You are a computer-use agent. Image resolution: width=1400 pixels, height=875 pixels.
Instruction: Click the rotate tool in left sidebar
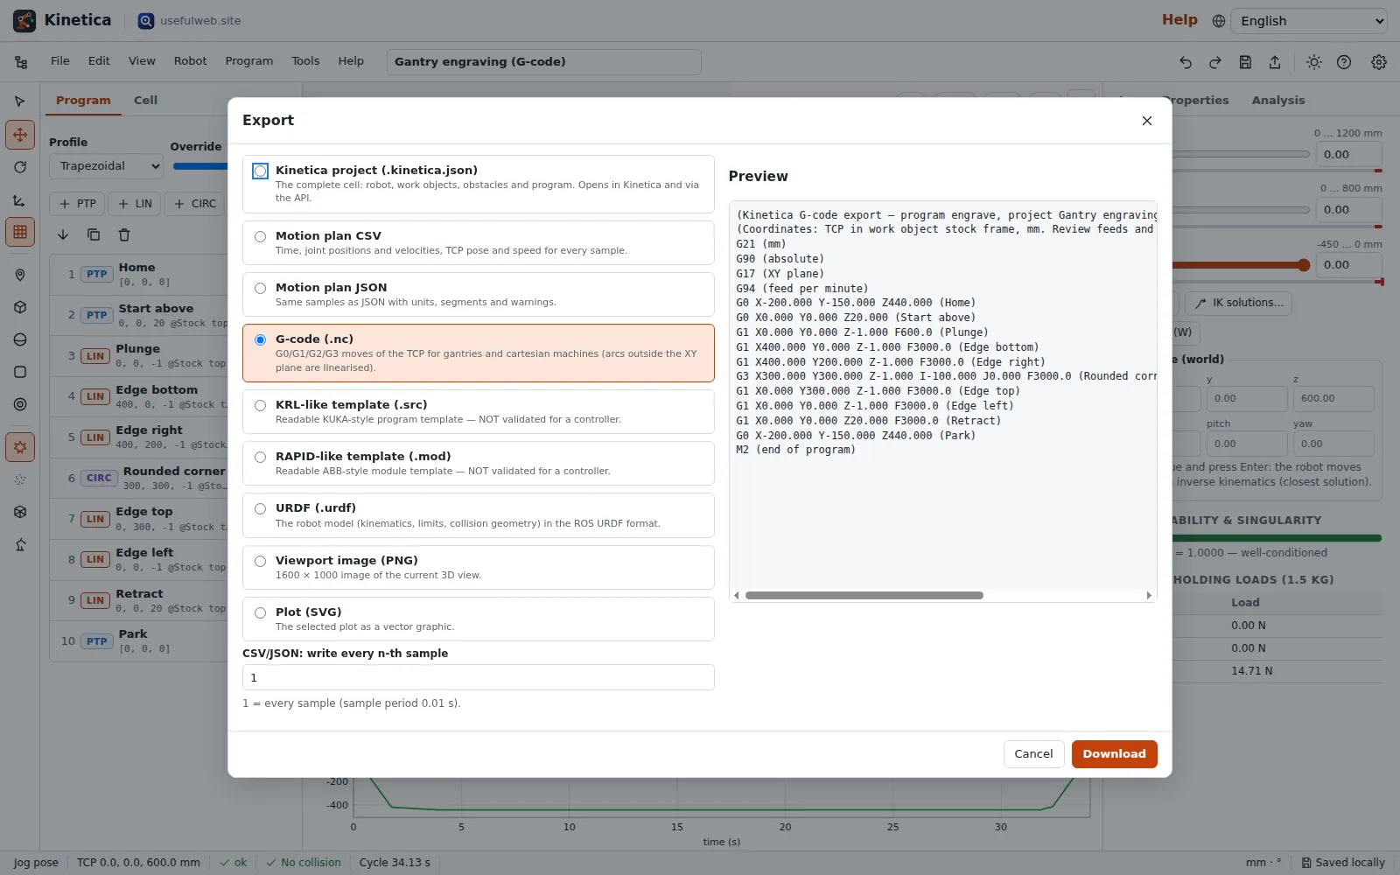tap(20, 167)
